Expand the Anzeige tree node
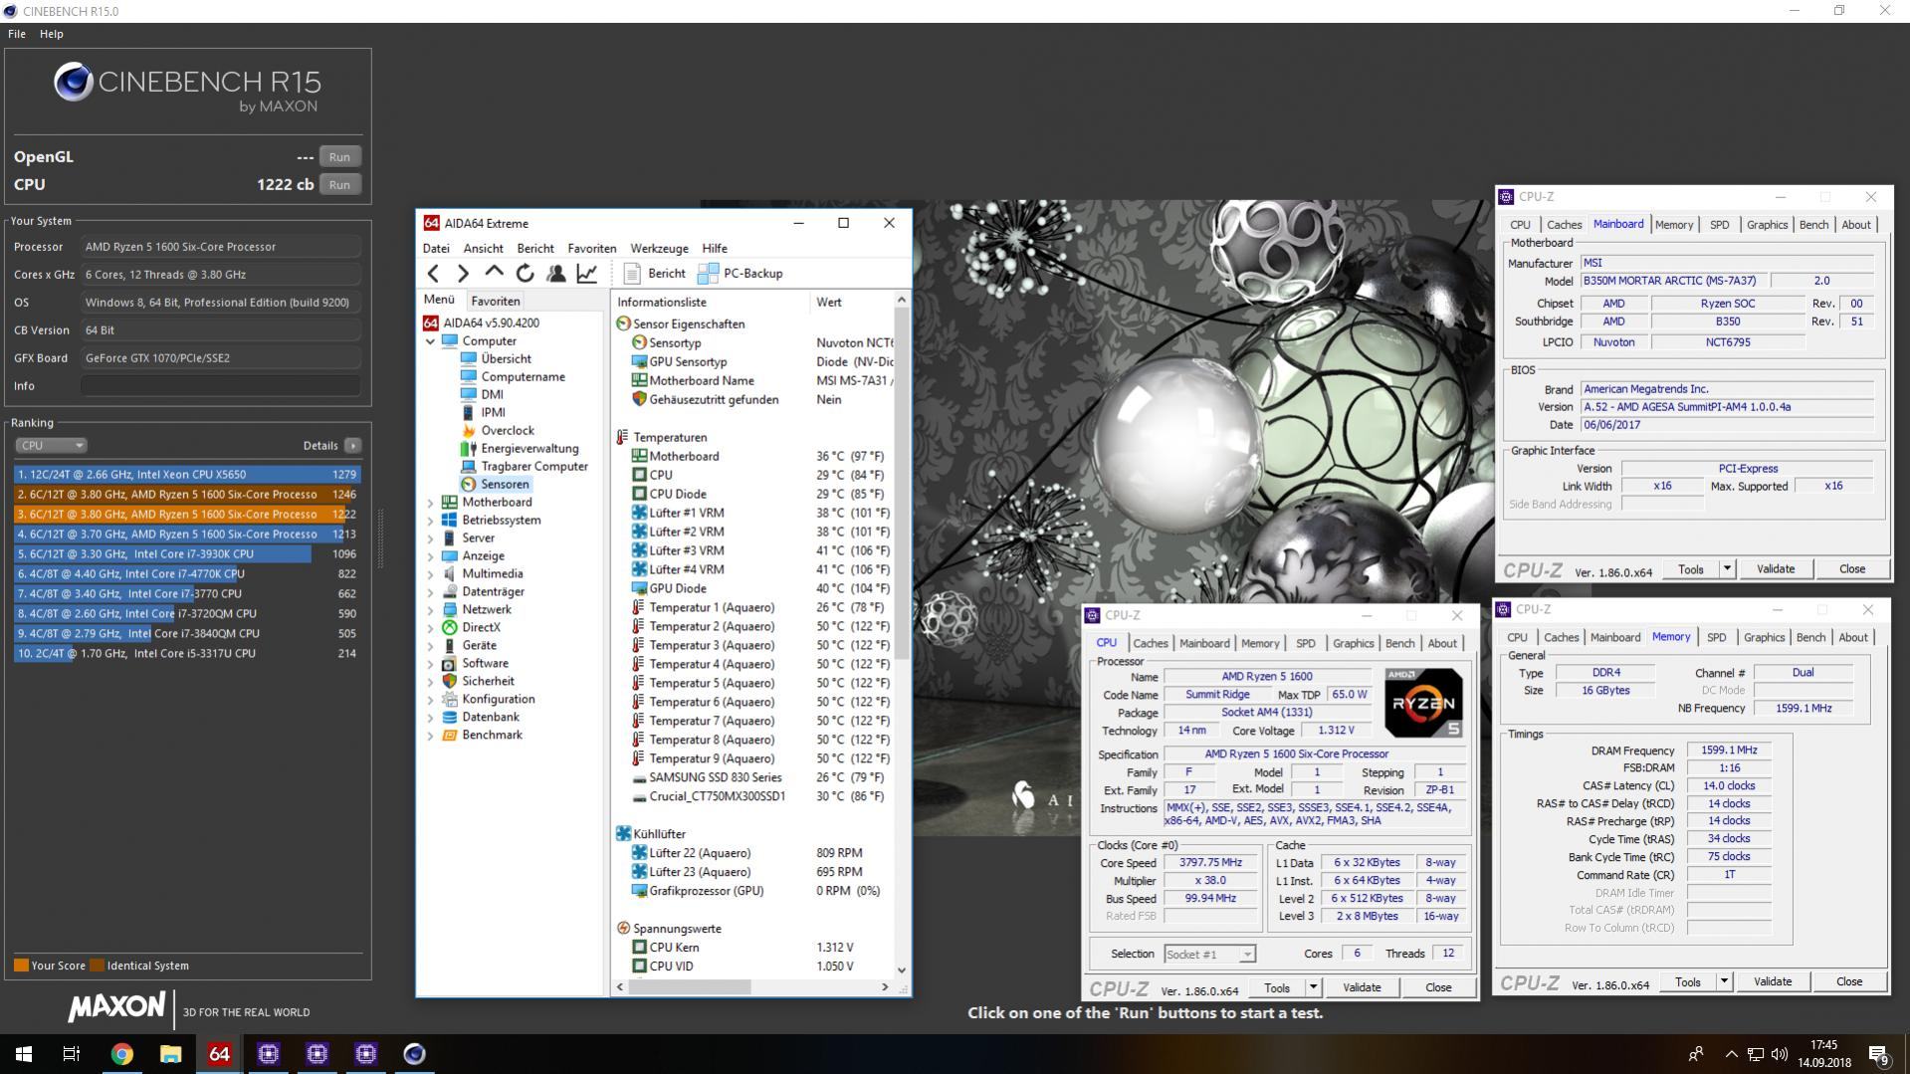 click(x=430, y=556)
